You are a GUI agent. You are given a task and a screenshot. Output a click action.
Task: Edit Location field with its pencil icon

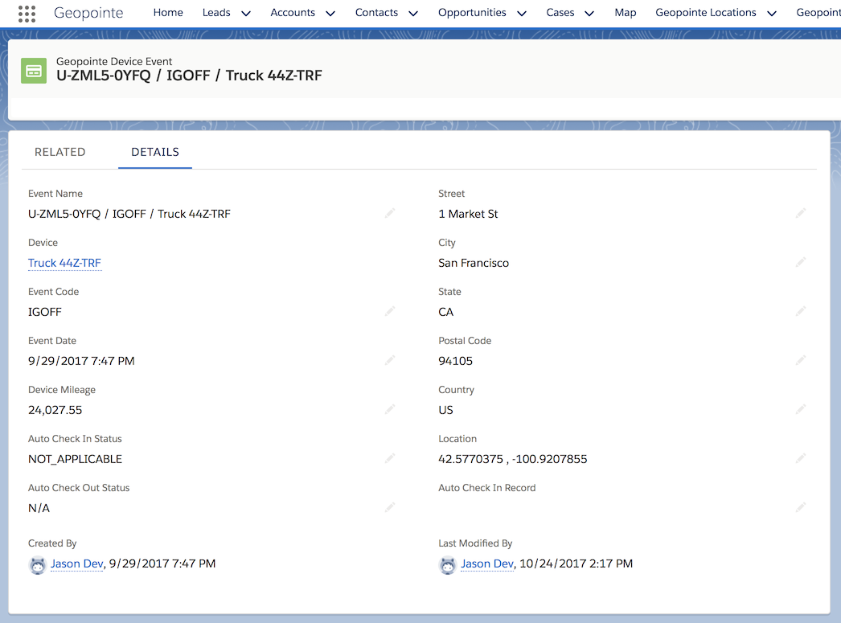click(801, 458)
